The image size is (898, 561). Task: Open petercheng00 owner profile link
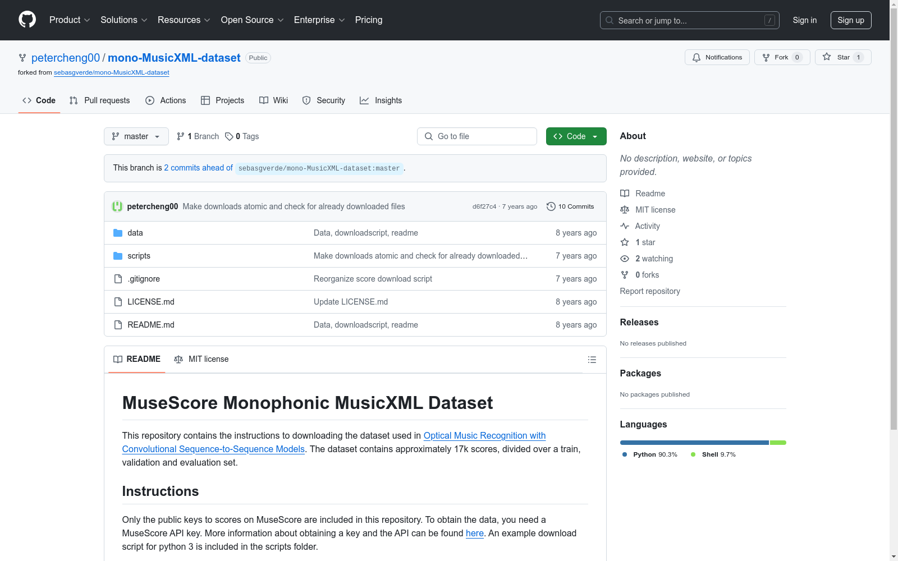66,58
